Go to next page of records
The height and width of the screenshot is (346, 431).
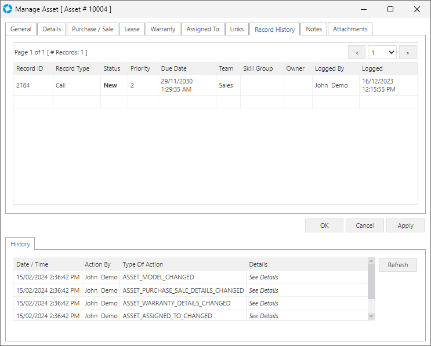click(x=408, y=53)
